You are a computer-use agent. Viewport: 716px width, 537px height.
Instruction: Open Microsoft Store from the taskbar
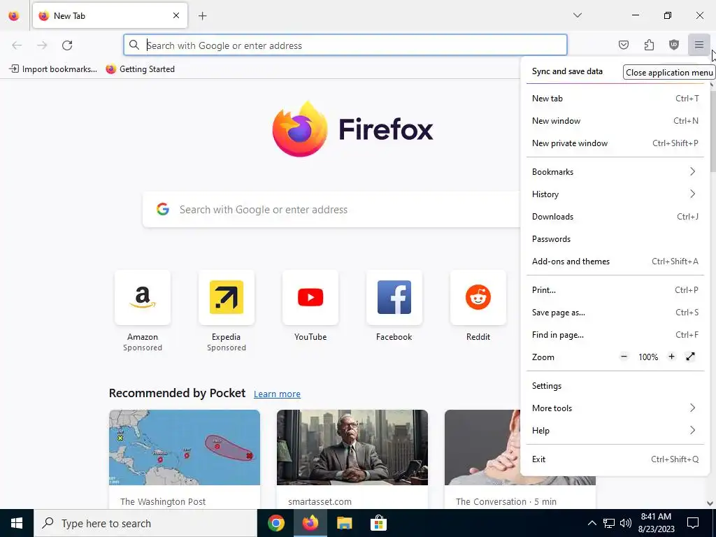pos(378,523)
